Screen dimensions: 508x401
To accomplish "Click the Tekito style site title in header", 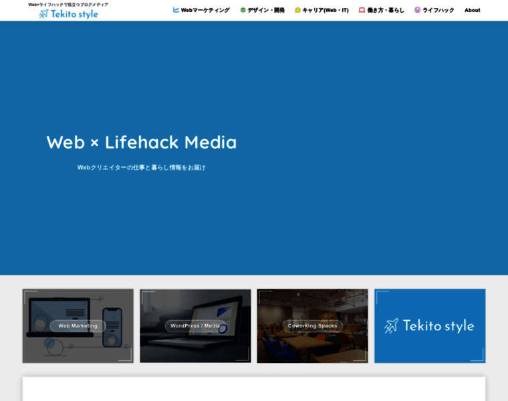I will click(x=74, y=14).
